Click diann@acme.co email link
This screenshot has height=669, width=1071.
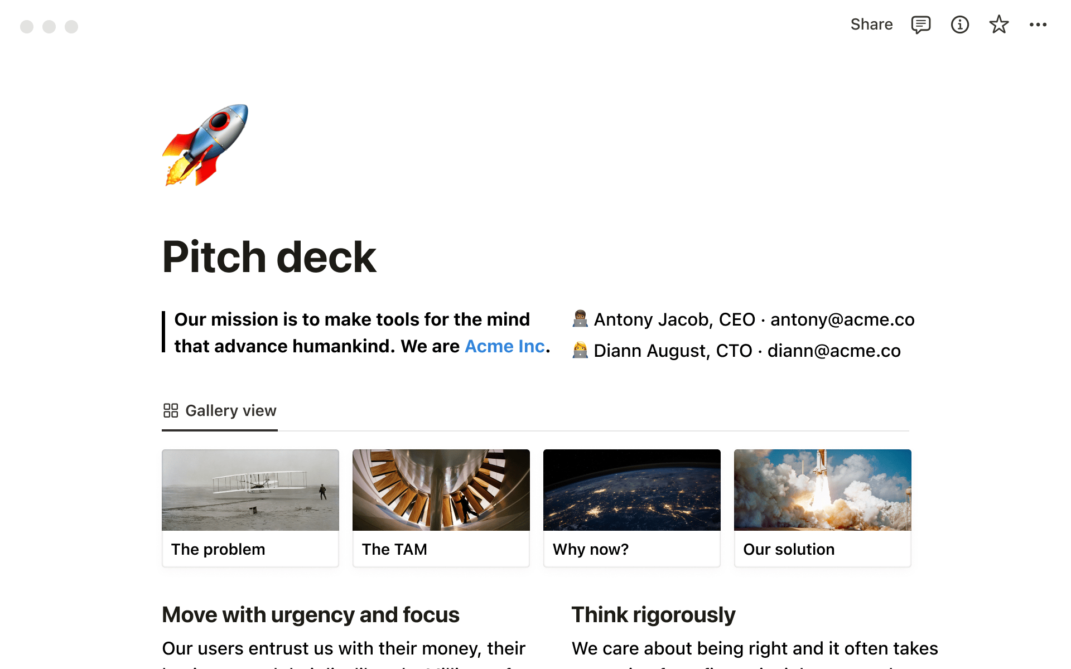tap(834, 351)
